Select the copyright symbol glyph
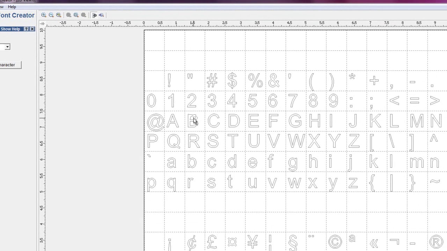The width and height of the screenshot is (447, 251). (335, 242)
